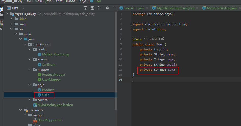Screen dimensions: 241x126
Task: Click the mybais_sduty module icon
Action: [x=12, y=14]
